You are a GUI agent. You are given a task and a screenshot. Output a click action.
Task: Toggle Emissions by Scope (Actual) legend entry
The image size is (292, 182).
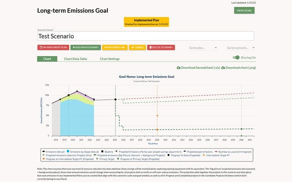(83, 152)
